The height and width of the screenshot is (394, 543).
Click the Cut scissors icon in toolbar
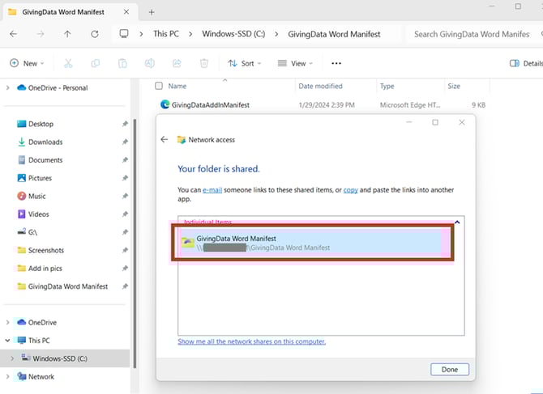(x=68, y=63)
